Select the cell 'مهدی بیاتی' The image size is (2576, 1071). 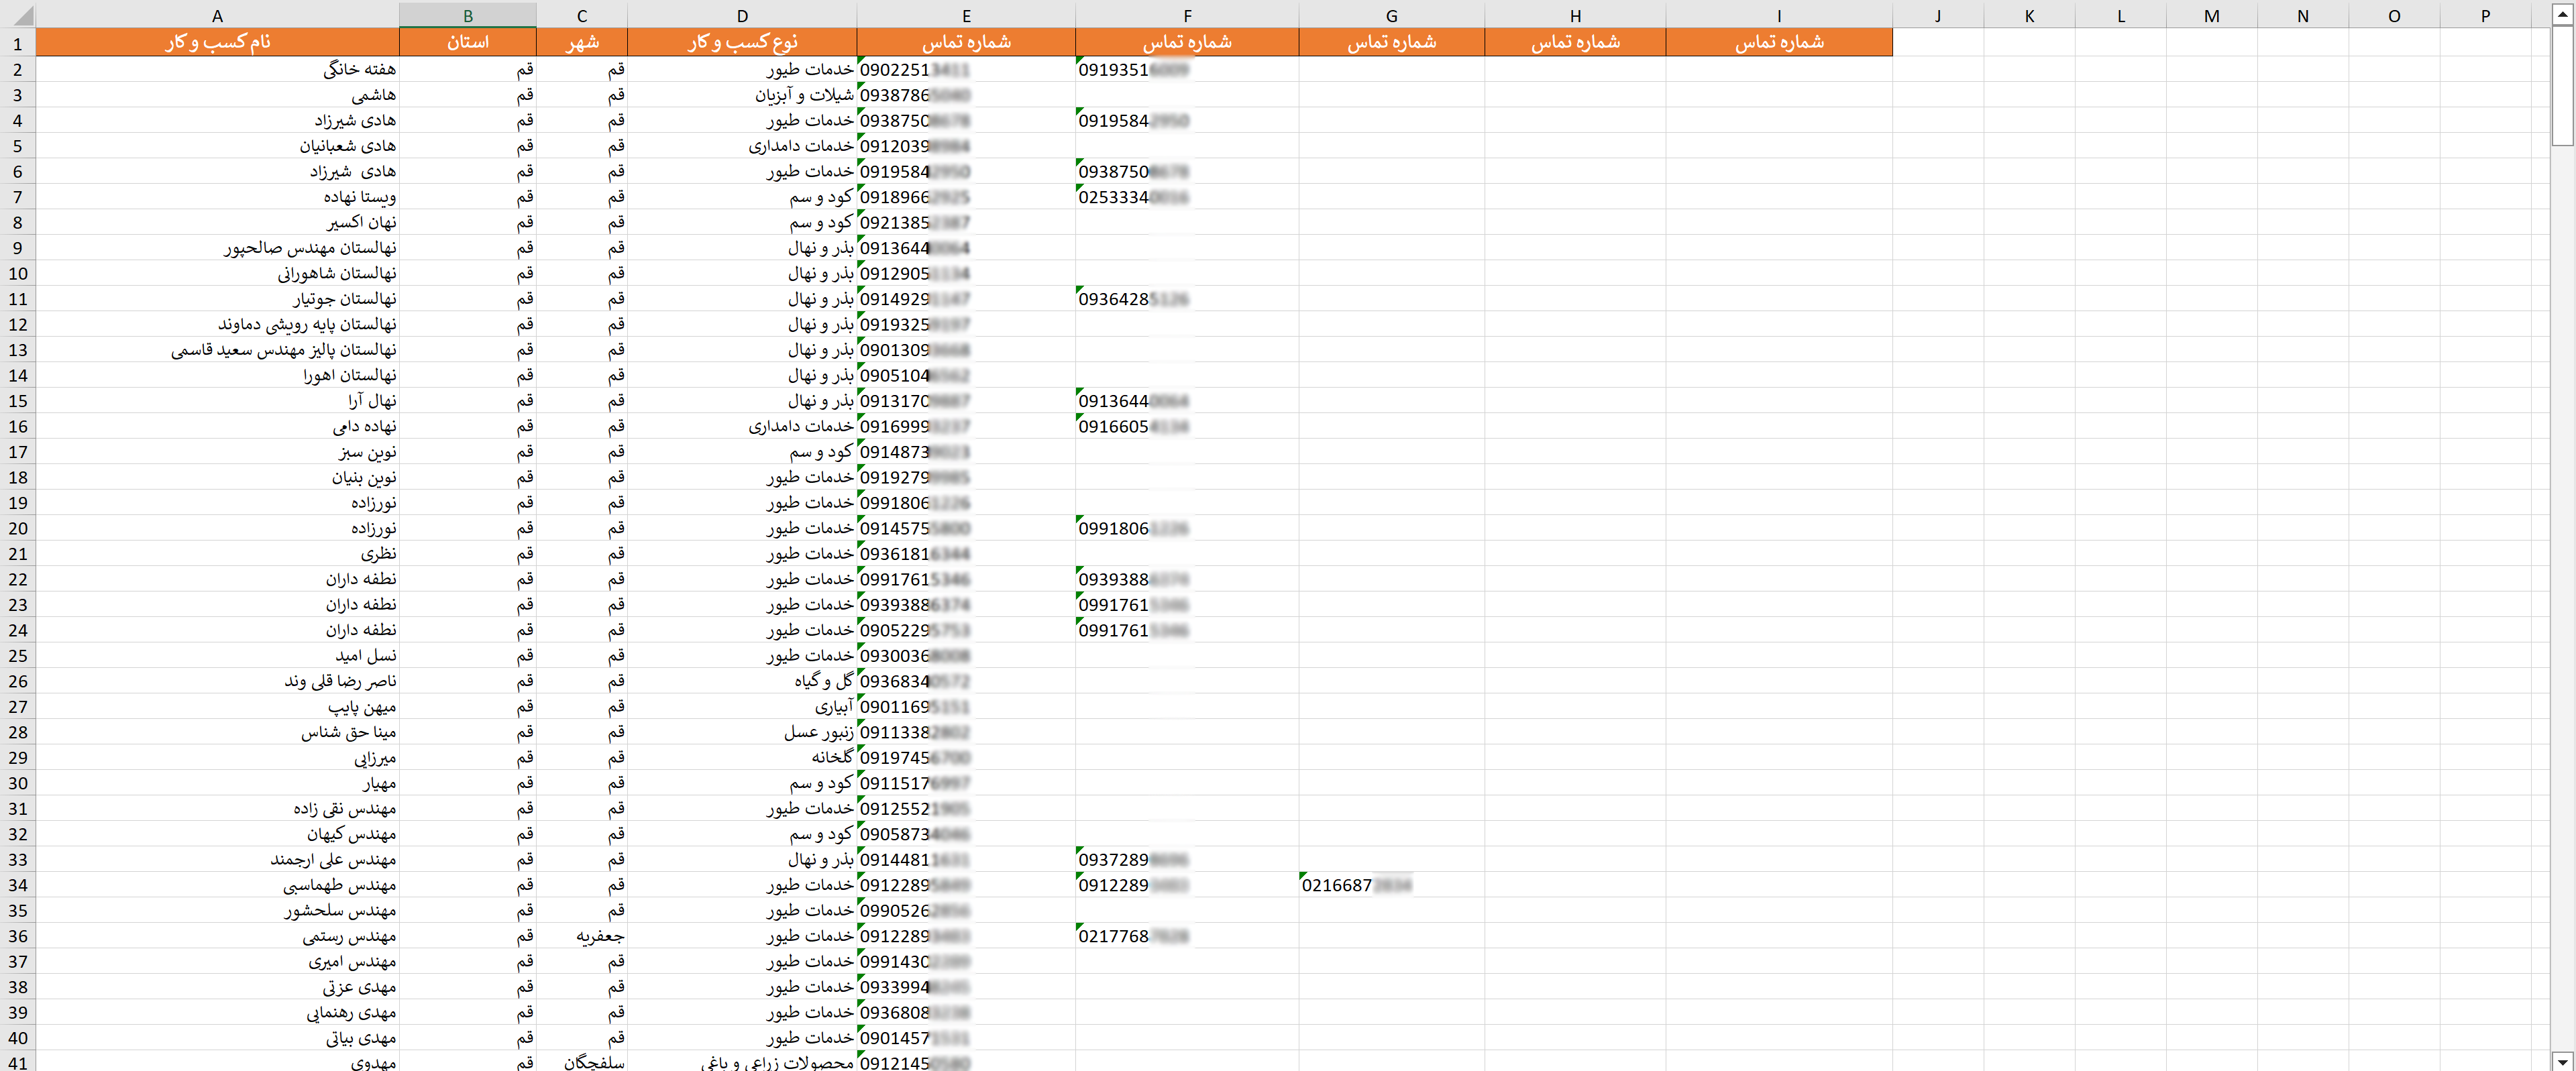[217, 1038]
